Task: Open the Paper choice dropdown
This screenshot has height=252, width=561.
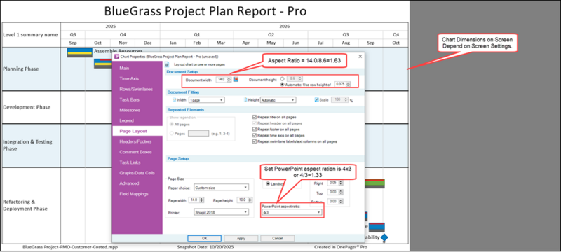Action: (x=221, y=187)
